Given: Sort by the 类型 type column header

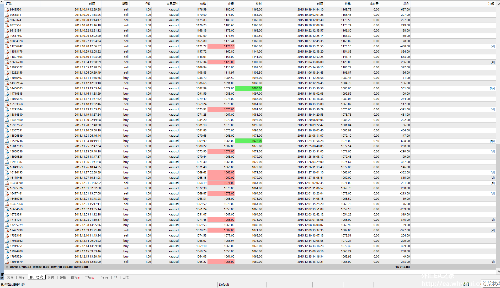Looking at the screenshot, I should 115,4.
